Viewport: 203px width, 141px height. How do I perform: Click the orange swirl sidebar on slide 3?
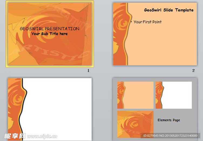point(16,109)
